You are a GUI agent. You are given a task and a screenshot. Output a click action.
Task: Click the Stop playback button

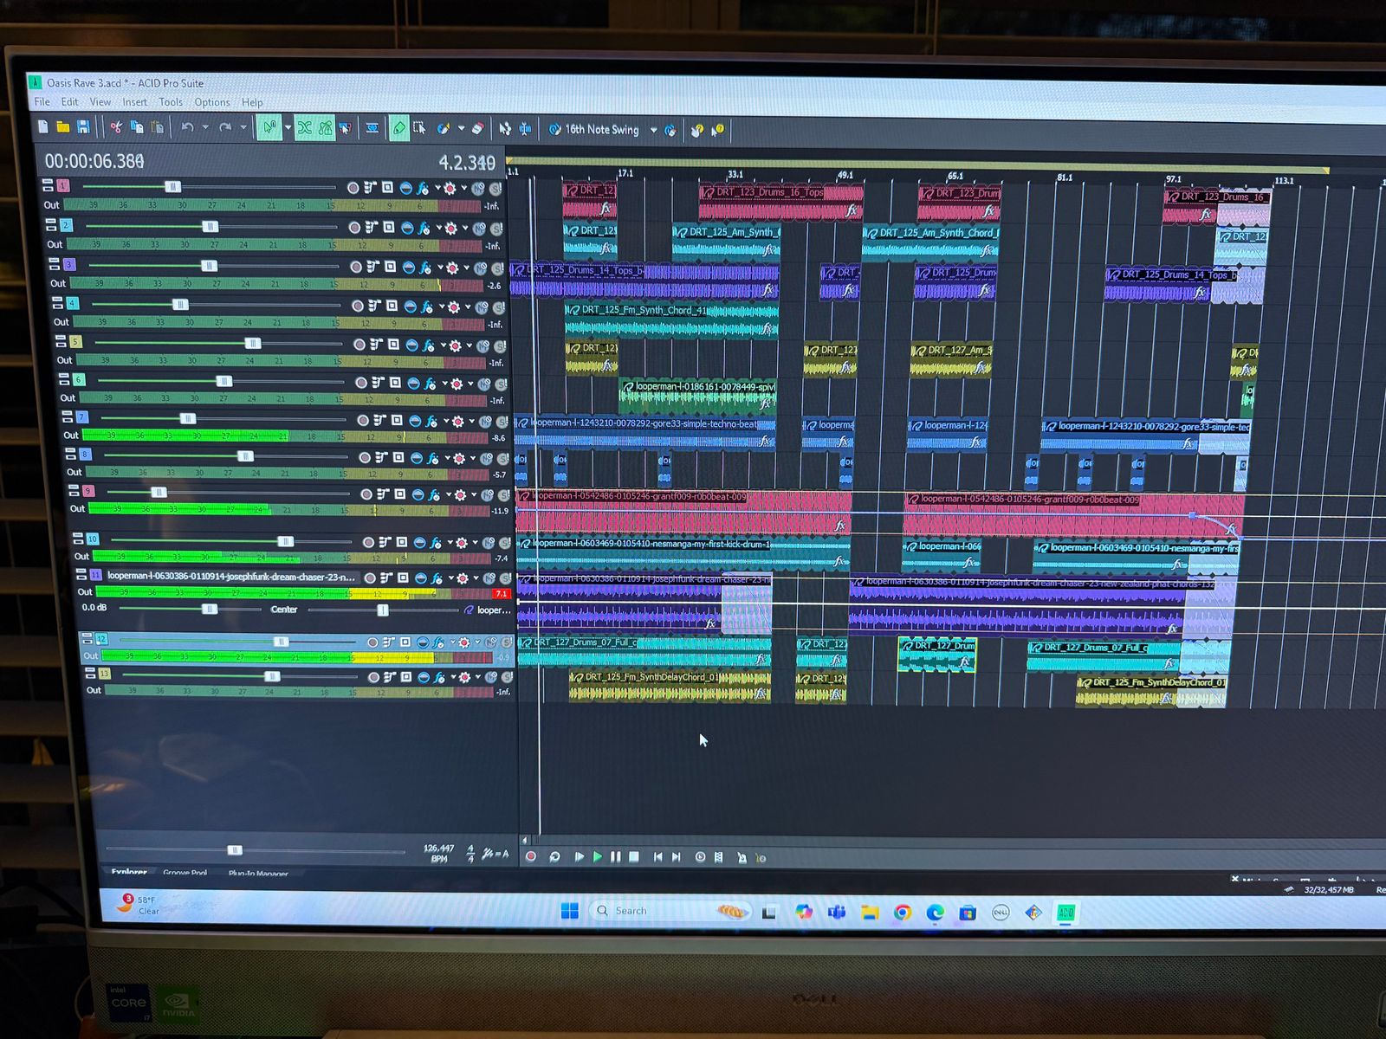click(x=634, y=856)
